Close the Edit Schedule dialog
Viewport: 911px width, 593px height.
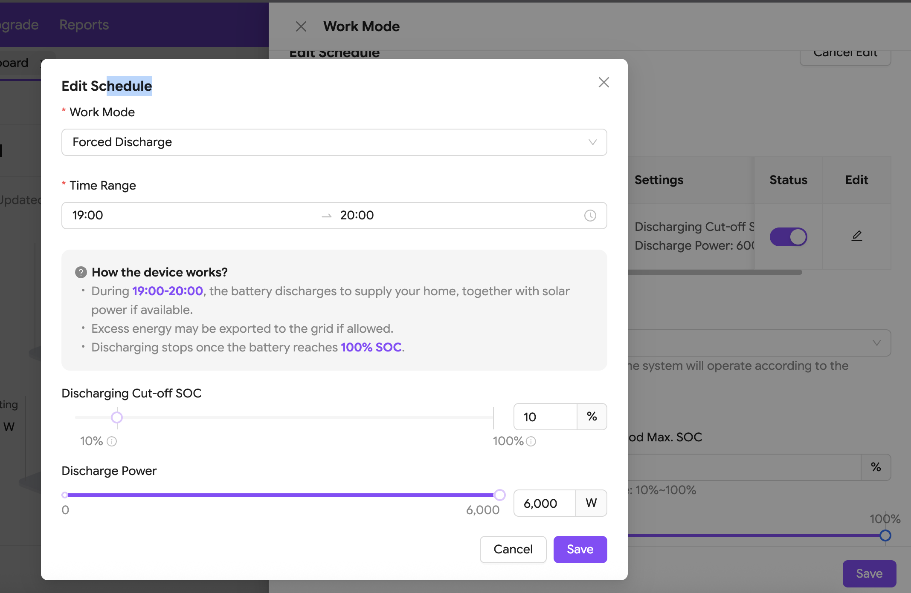[x=603, y=82]
